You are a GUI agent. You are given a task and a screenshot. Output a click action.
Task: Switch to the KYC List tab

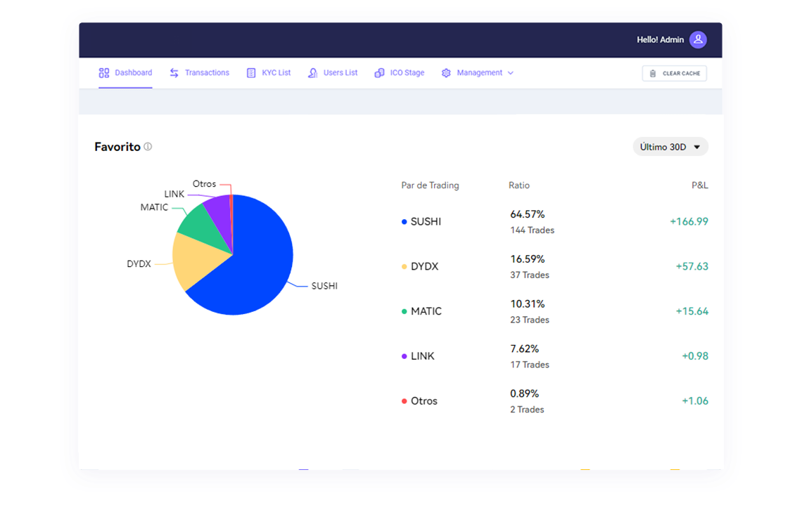(x=276, y=73)
